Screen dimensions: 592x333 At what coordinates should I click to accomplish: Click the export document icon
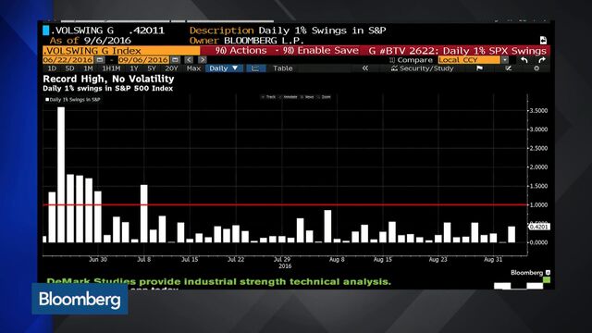543,41
